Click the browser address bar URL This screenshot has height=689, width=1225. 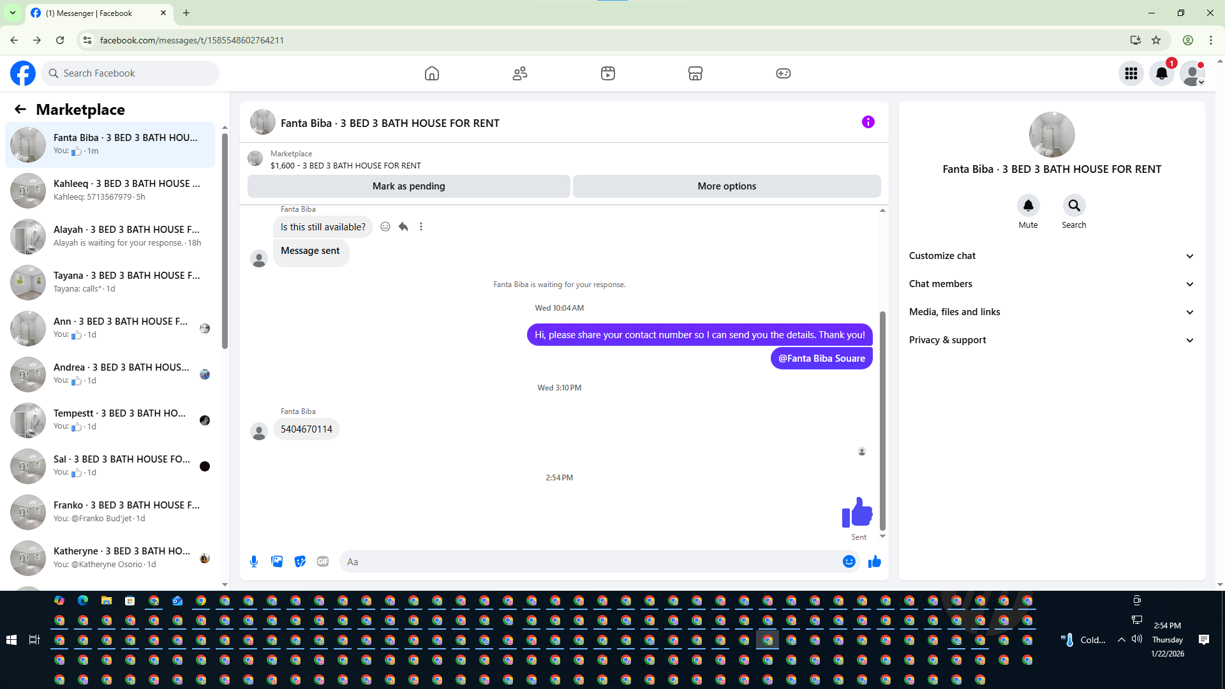click(192, 40)
